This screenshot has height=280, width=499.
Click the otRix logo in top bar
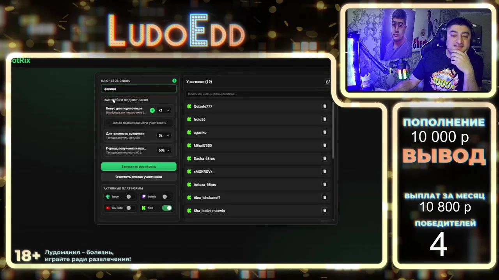tap(21, 61)
